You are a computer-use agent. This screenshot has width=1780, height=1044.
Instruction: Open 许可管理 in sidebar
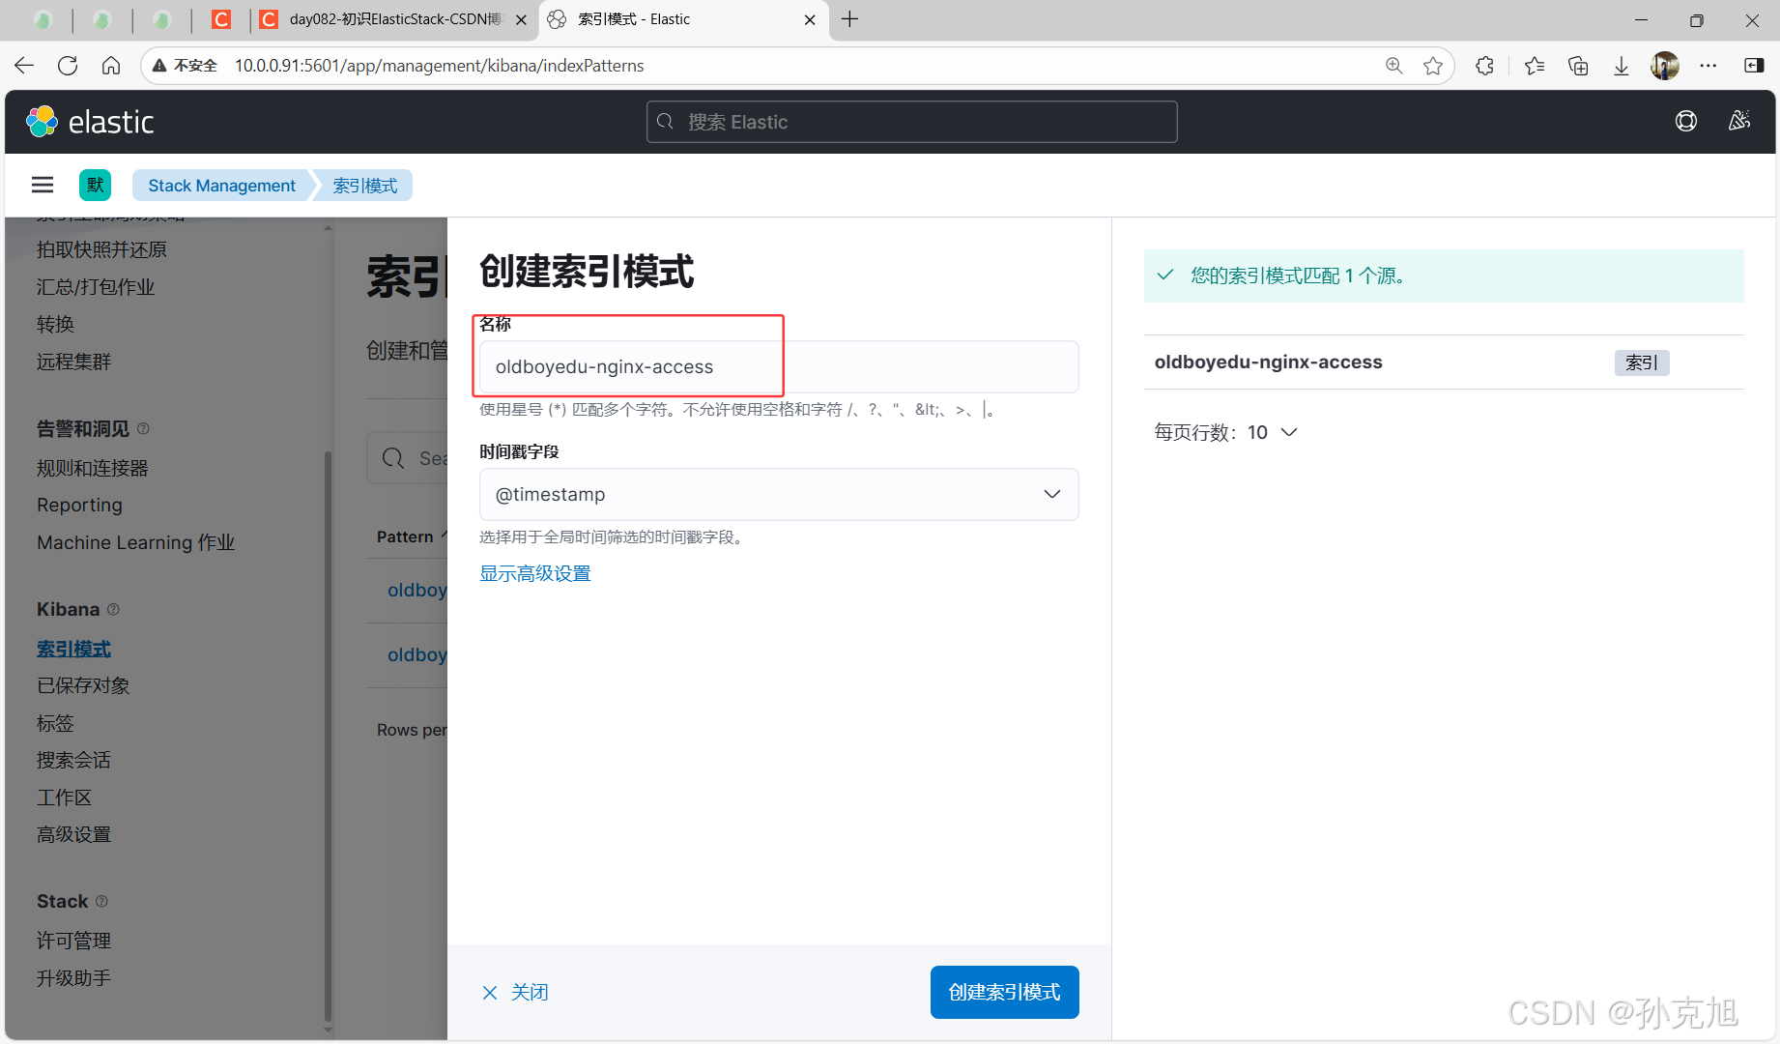point(73,941)
